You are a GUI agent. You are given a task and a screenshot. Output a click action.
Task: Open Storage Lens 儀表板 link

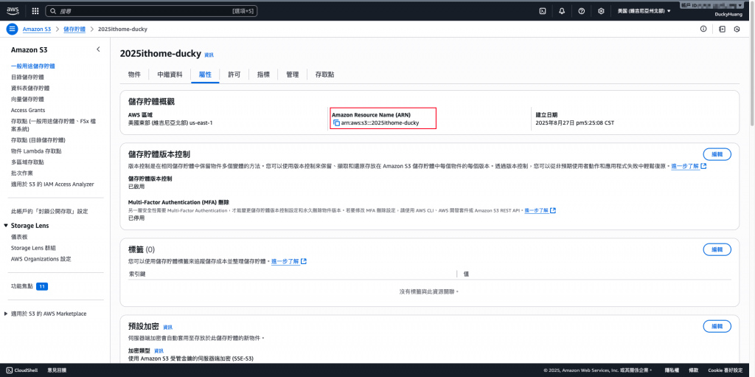point(19,237)
